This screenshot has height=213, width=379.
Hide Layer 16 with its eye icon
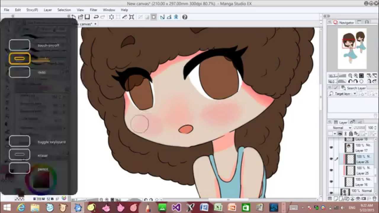331,181
